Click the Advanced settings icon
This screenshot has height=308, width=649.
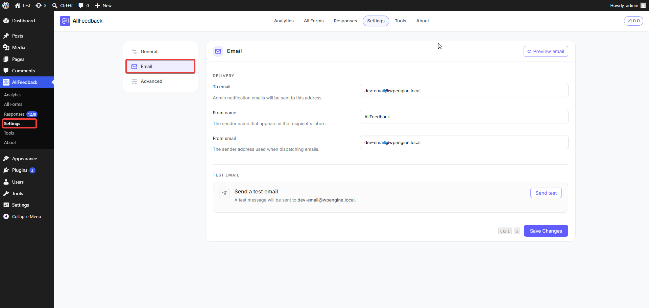pyautogui.click(x=134, y=81)
